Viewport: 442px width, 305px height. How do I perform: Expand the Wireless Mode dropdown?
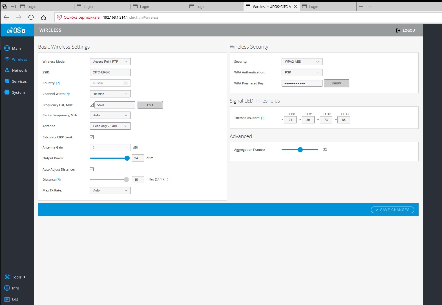(110, 62)
